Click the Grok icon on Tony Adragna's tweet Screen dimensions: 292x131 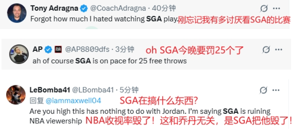[264, 8]
